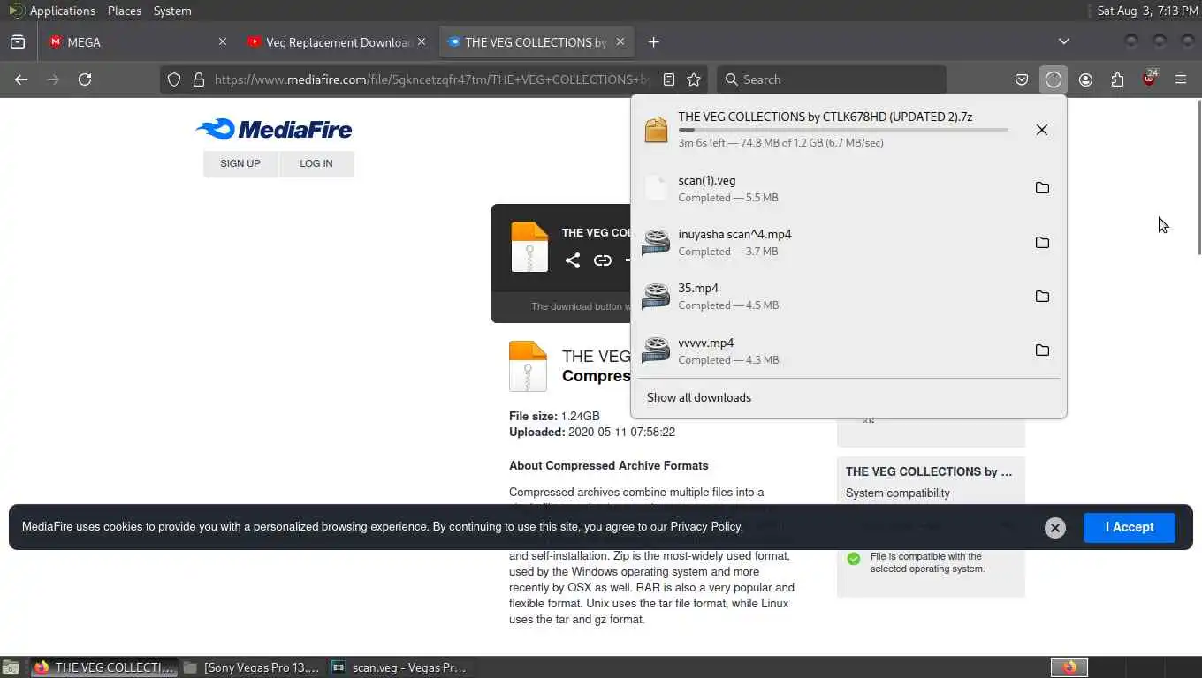Screen dimensions: 1202x678
Task: Click the show desktop taskbar icon
Action: (x=11, y=667)
